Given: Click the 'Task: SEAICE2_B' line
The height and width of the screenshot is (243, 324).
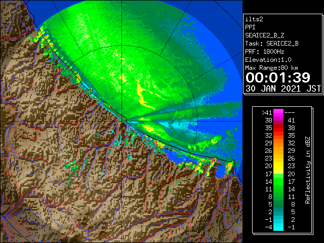Looking at the screenshot, I should [x=272, y=44].
